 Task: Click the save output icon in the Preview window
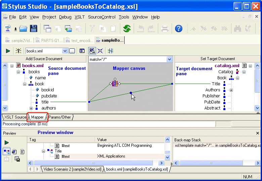[17, 159]
